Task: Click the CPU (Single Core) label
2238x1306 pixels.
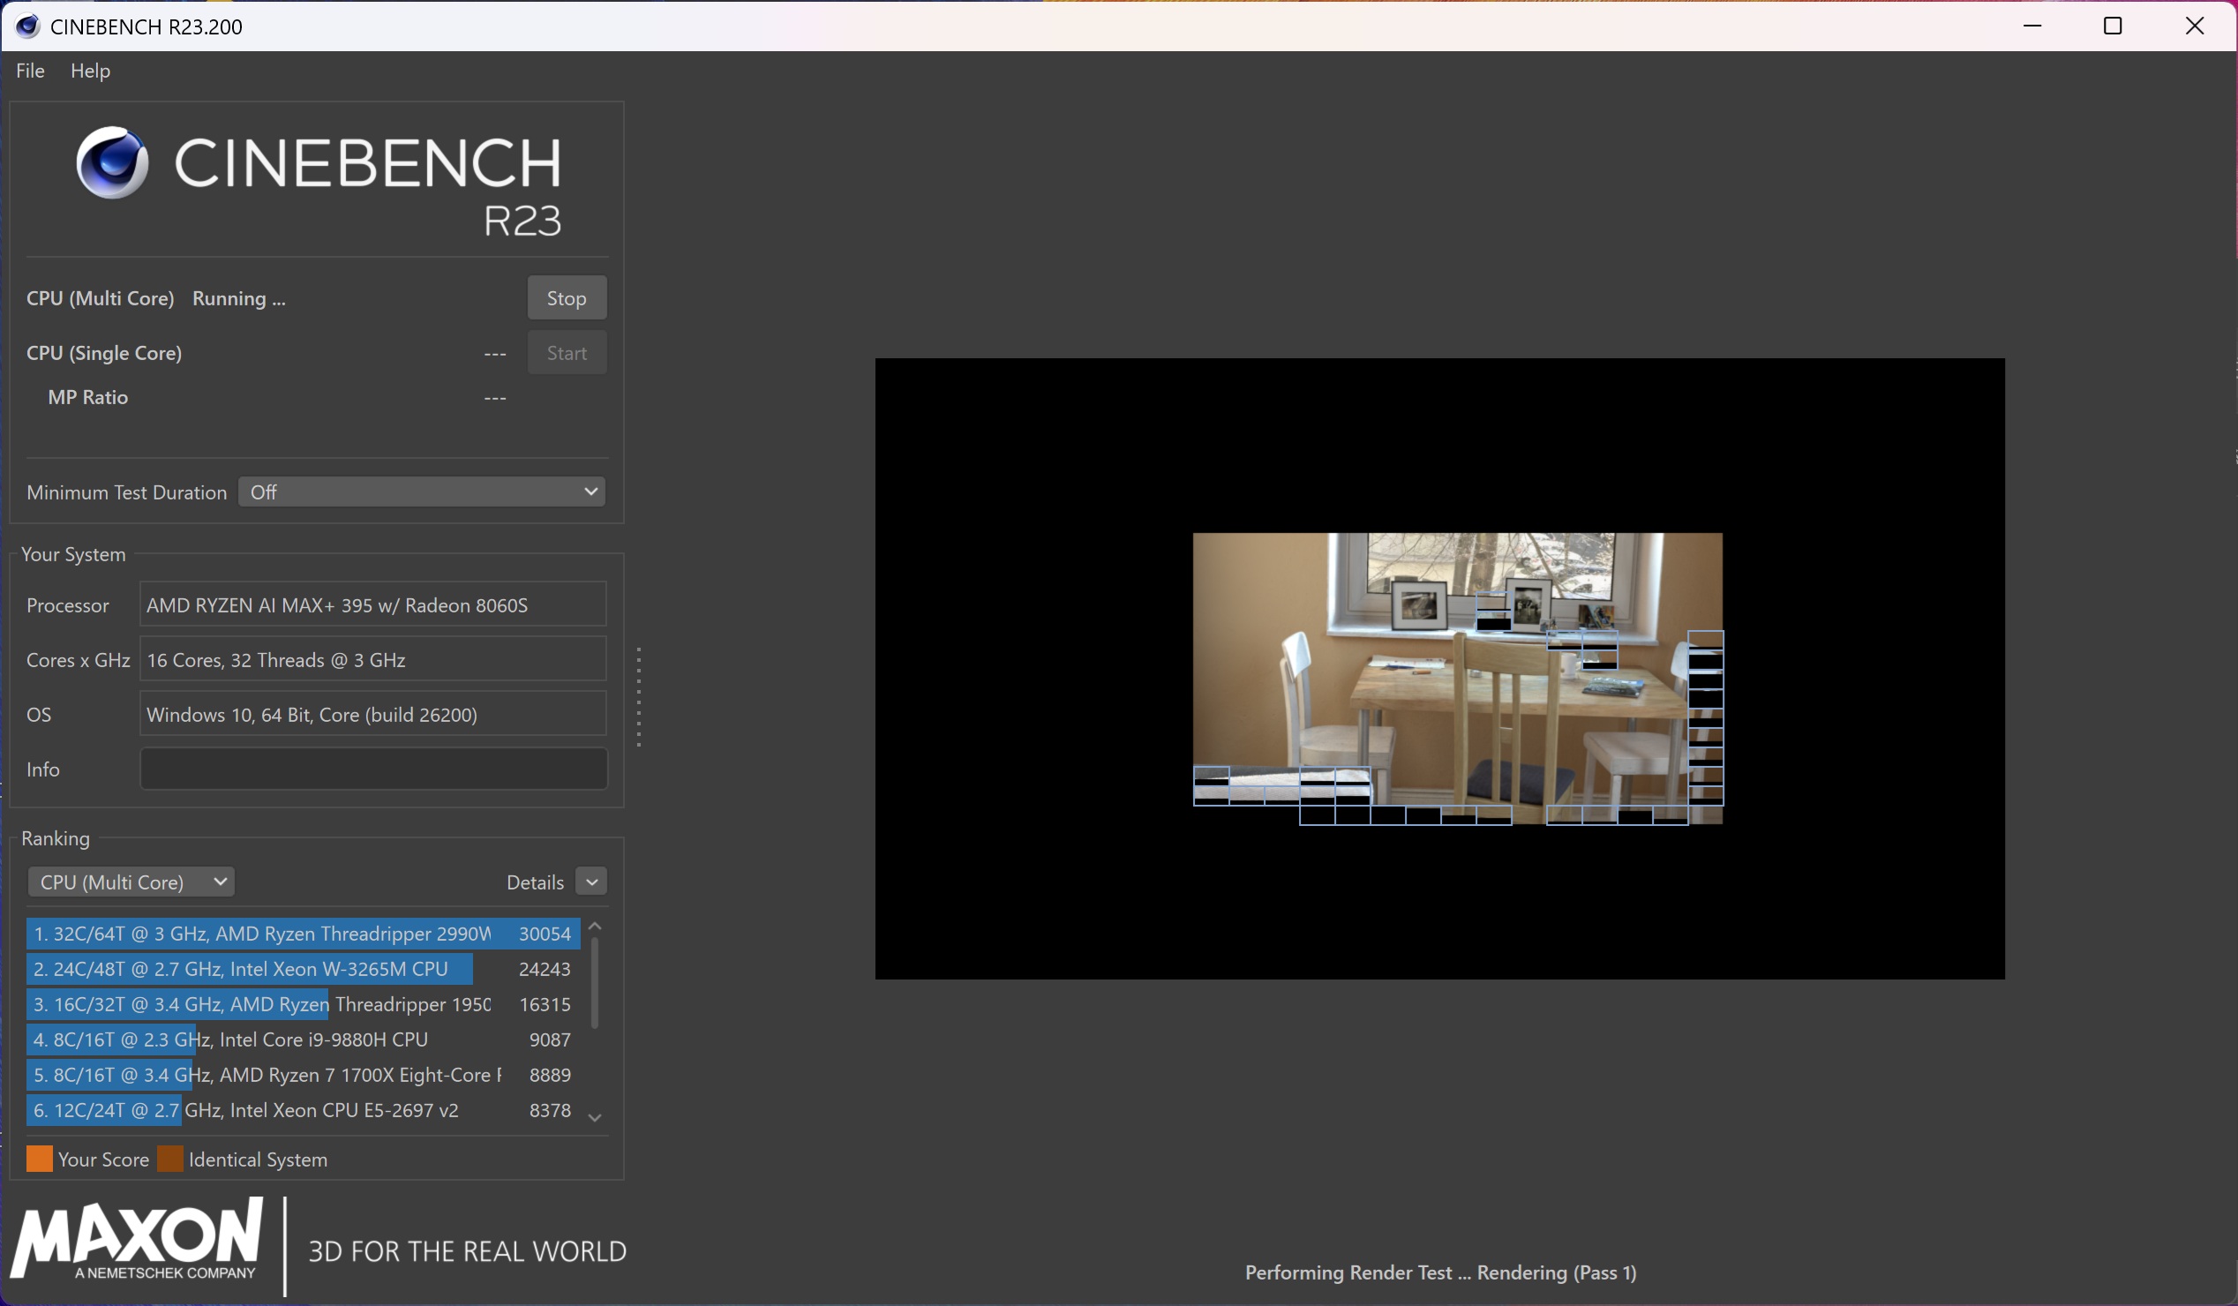Action: click(104, 353)
